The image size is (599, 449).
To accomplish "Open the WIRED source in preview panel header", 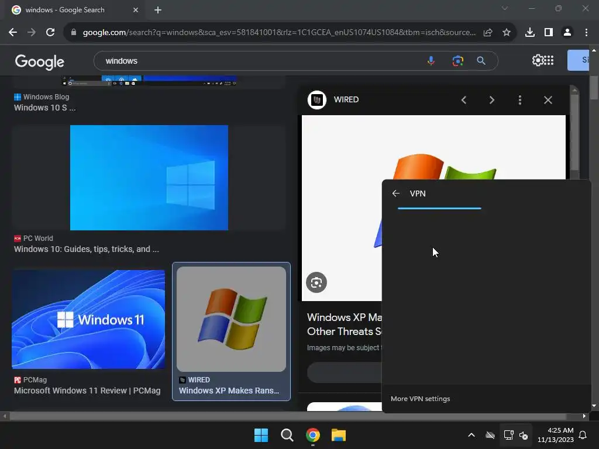I will point(333,99).
